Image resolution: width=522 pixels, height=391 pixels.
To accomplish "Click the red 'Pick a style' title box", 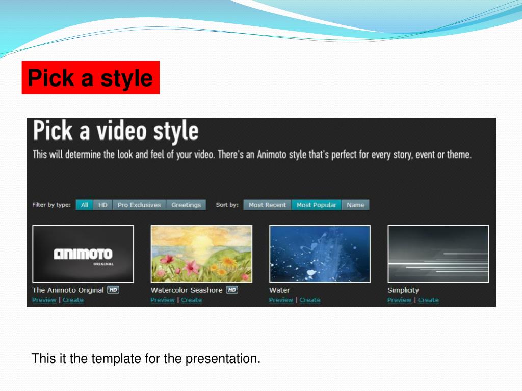I will click(x=91, y=77).
